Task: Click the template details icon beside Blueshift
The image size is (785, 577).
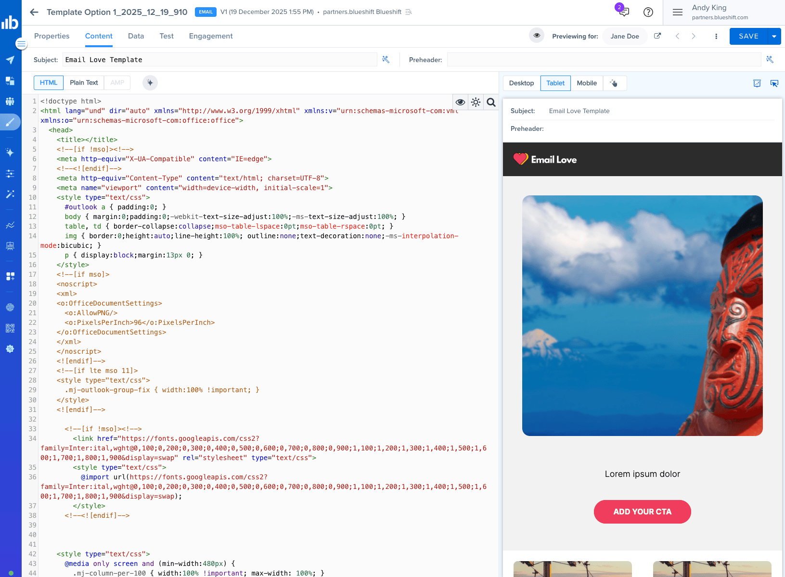Action: point(409,12)
